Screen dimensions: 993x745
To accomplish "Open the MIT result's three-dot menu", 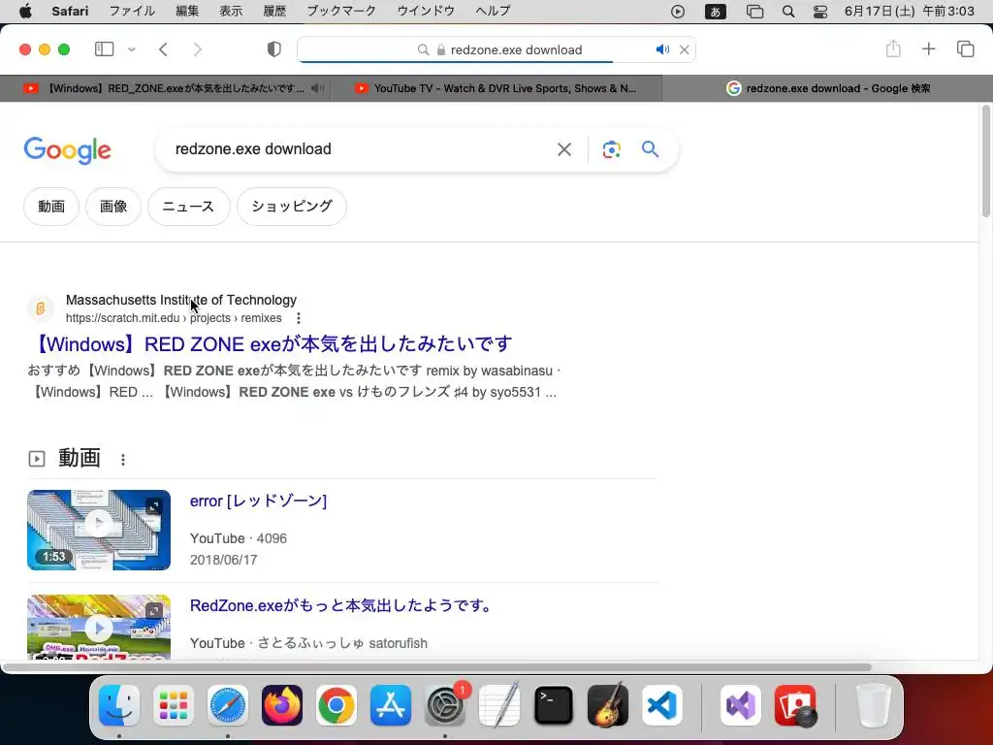I will coord(299,318).
